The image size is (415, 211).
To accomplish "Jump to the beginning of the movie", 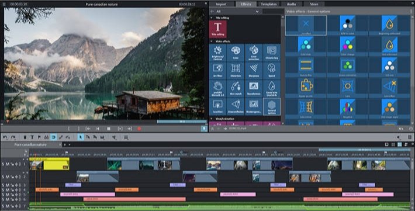I will (98, 129).
